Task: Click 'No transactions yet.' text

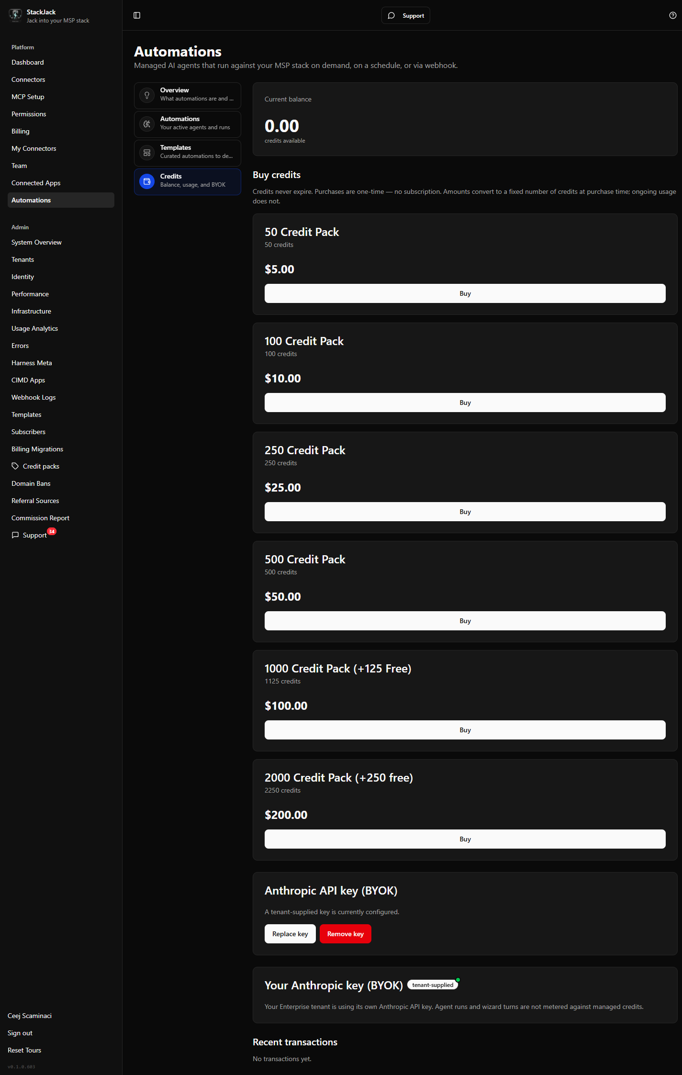Action: pos(282,1059)
